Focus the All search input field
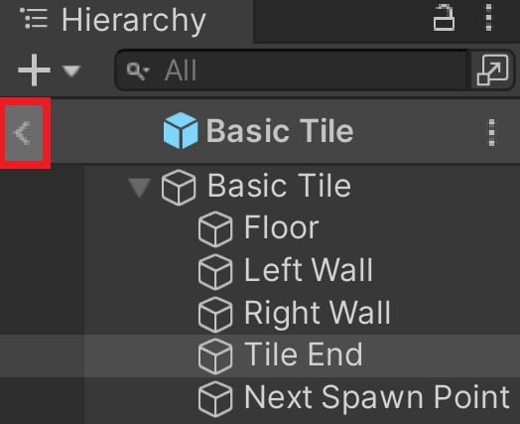Screen dimensions: 520x424 [292, 71]
